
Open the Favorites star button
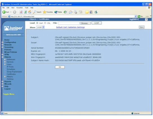point(48,12)
